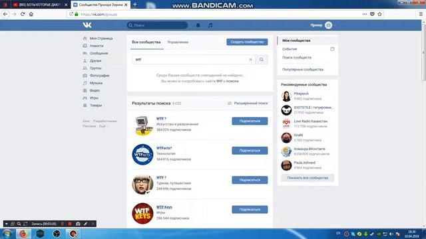Follow the 'поиске' link in the message
The height and width of the screenshot is (239, 426).
coord(232,81)
